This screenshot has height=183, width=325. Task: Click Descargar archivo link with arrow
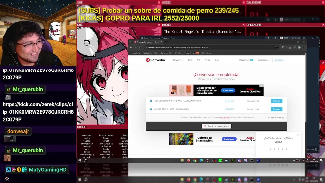(275, 117)
